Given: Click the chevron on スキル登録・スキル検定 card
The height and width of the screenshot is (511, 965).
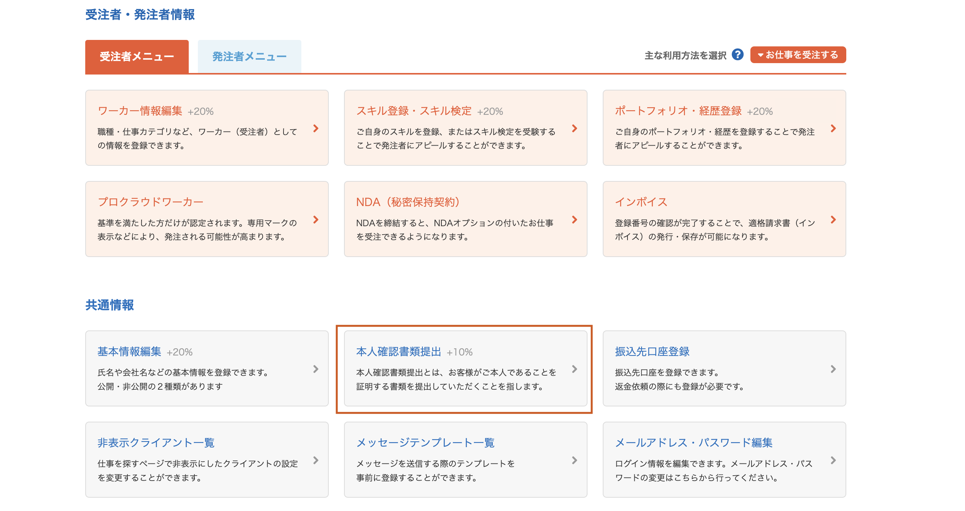Looking at the screenshot, I should pyautogui.click(x=575, y=128).
